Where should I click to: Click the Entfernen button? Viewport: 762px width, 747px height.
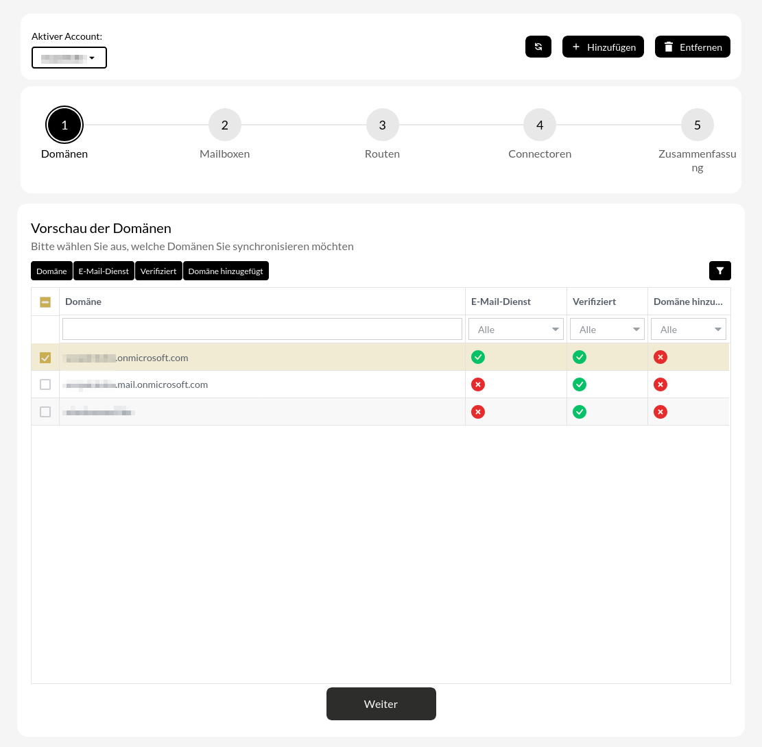[x=692, y=47]
